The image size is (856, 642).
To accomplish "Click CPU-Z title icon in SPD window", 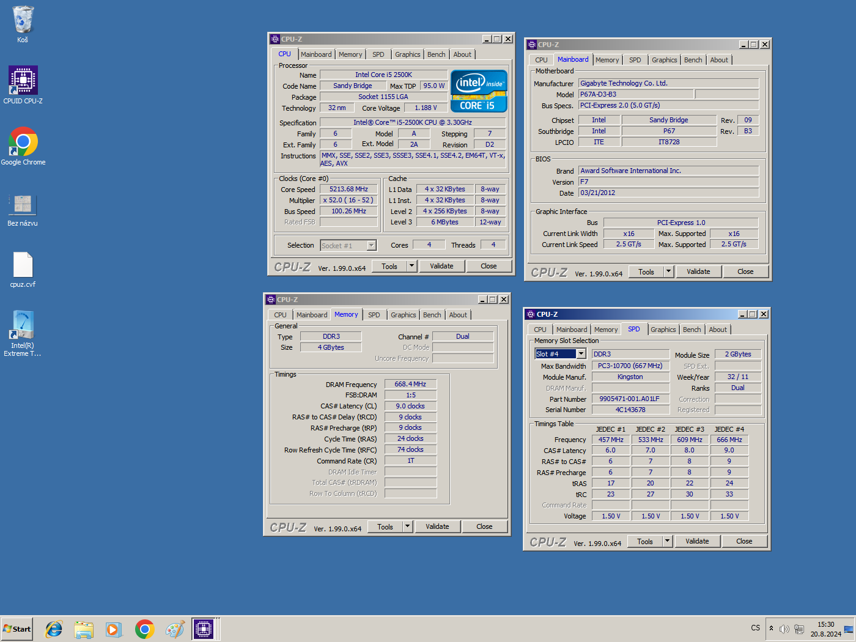I will [531, 314].
